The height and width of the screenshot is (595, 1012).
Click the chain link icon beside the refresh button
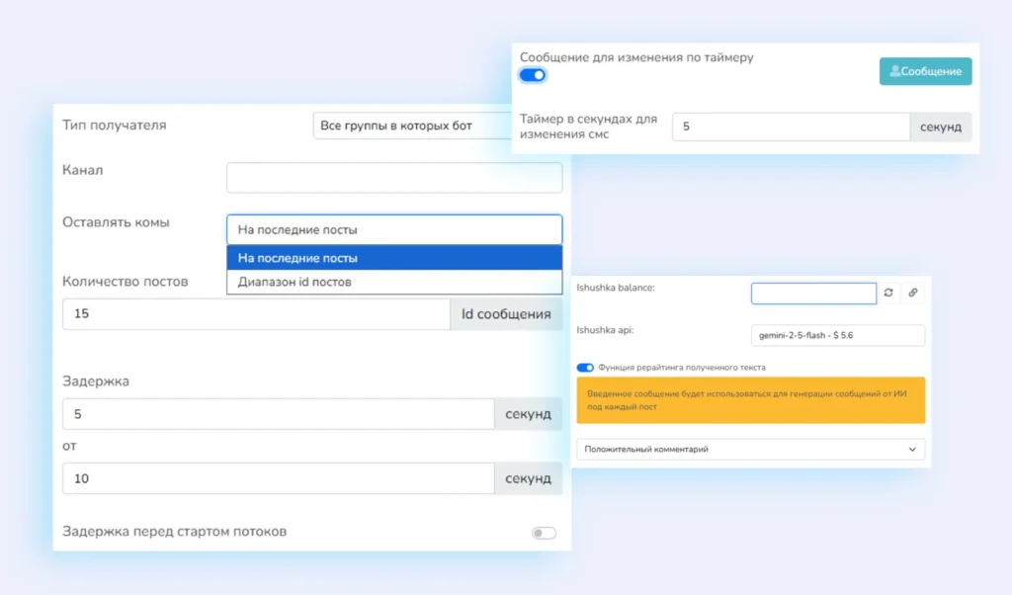(x=911, y=293)
